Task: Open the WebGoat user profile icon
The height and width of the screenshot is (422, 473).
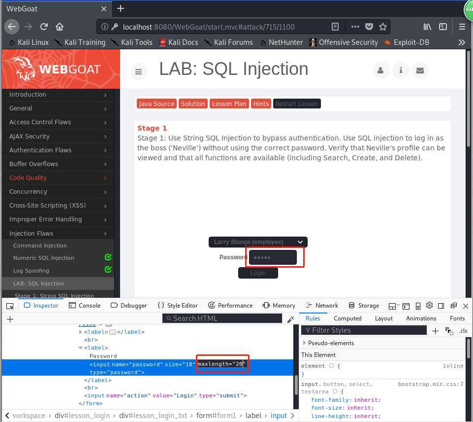Action: click(380, 70)
